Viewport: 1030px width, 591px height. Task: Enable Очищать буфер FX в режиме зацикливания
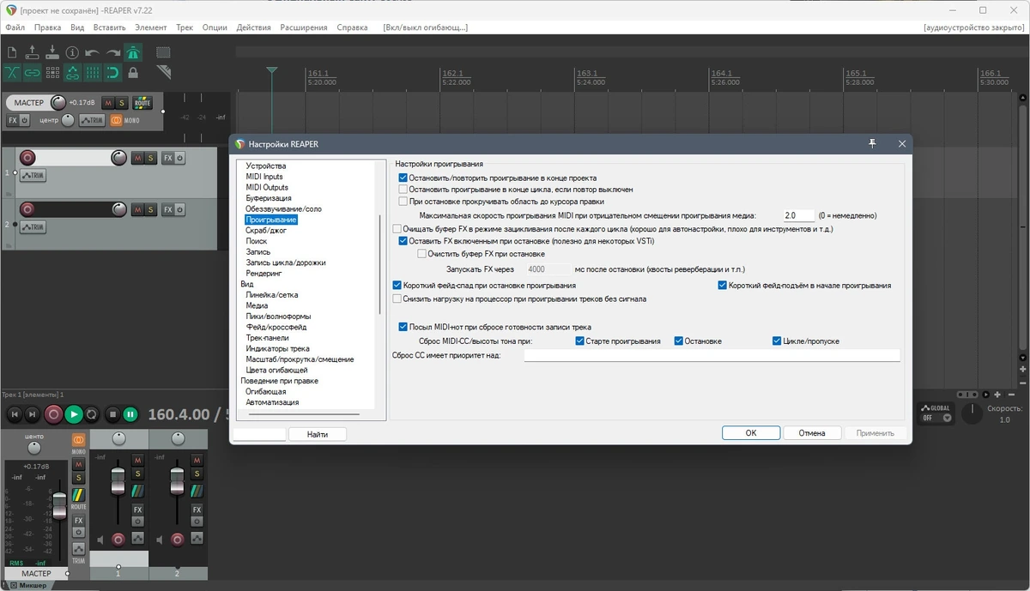point(397,230)
